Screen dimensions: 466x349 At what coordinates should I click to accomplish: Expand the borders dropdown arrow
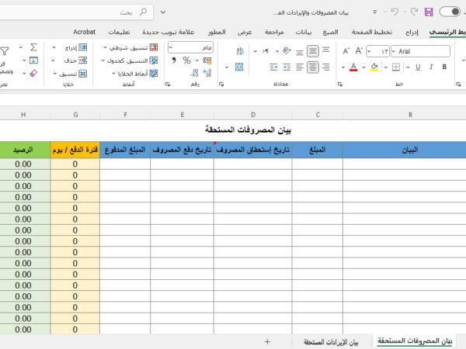coord(386,67)
